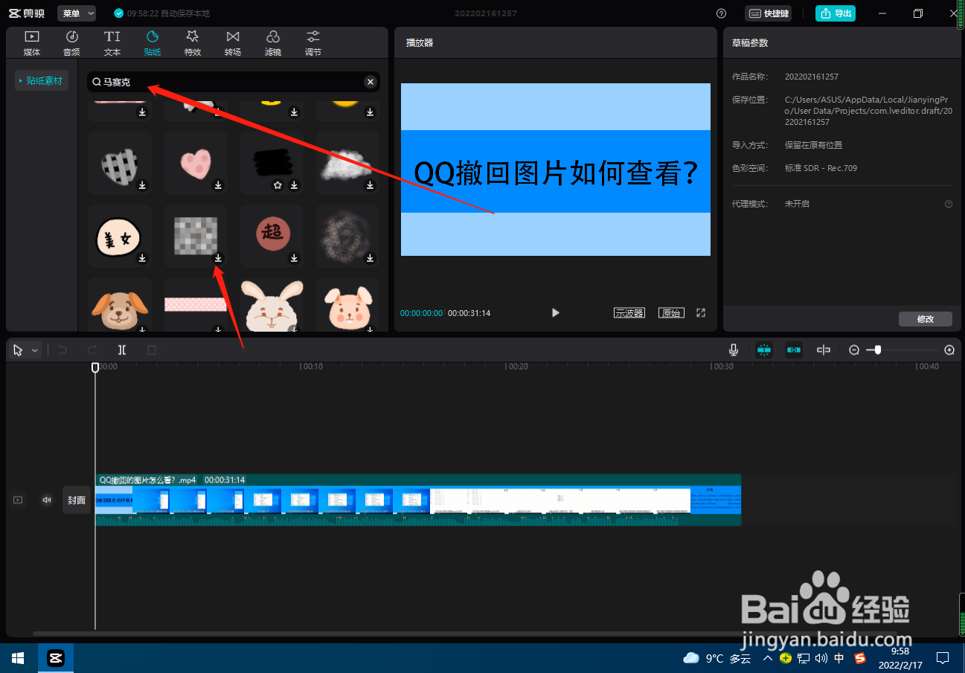The image size is (965, 673).
Task: Start microphone voice recording
Action: [734, 350]
